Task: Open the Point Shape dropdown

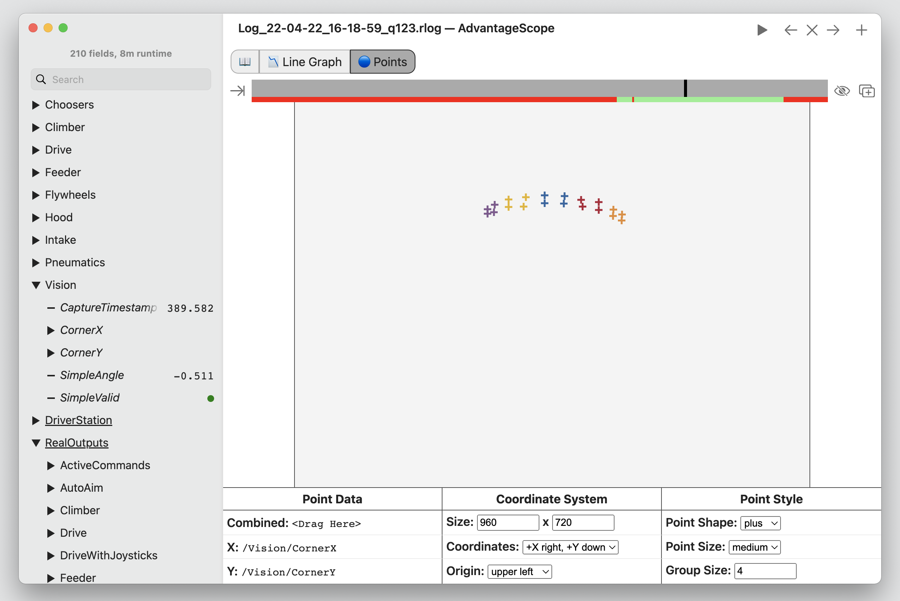Action: pyautogui.click(x=761, y=523)
